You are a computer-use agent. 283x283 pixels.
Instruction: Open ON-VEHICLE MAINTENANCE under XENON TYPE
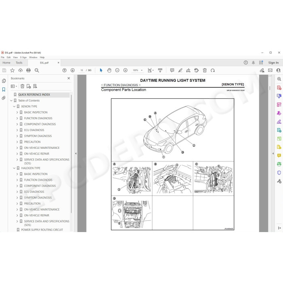click(42, 148)
